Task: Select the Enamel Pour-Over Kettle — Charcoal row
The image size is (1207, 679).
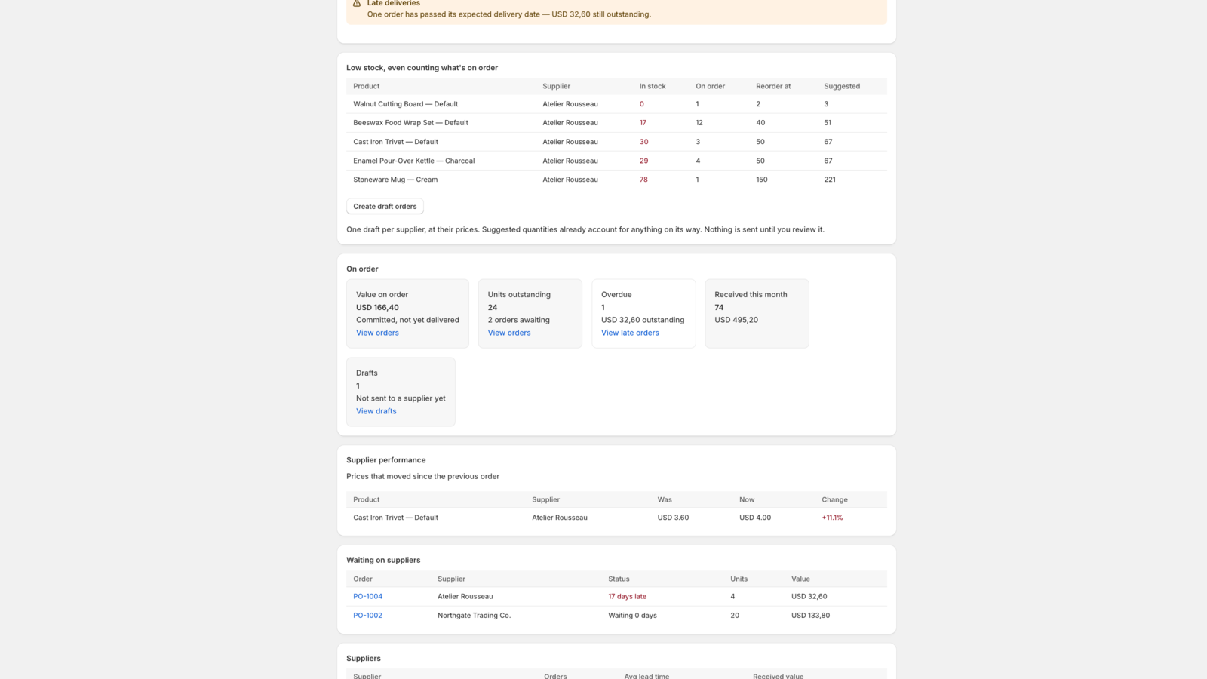Action: click(616, 161)
